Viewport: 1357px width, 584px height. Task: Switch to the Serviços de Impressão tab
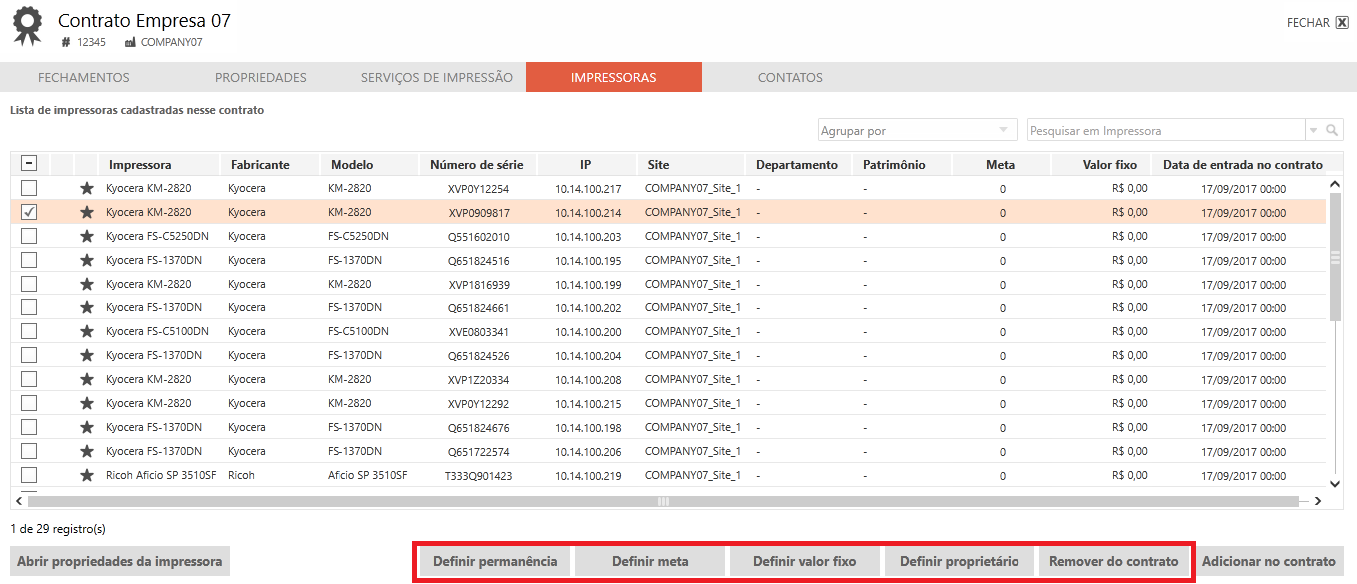[x=436, y=77]
